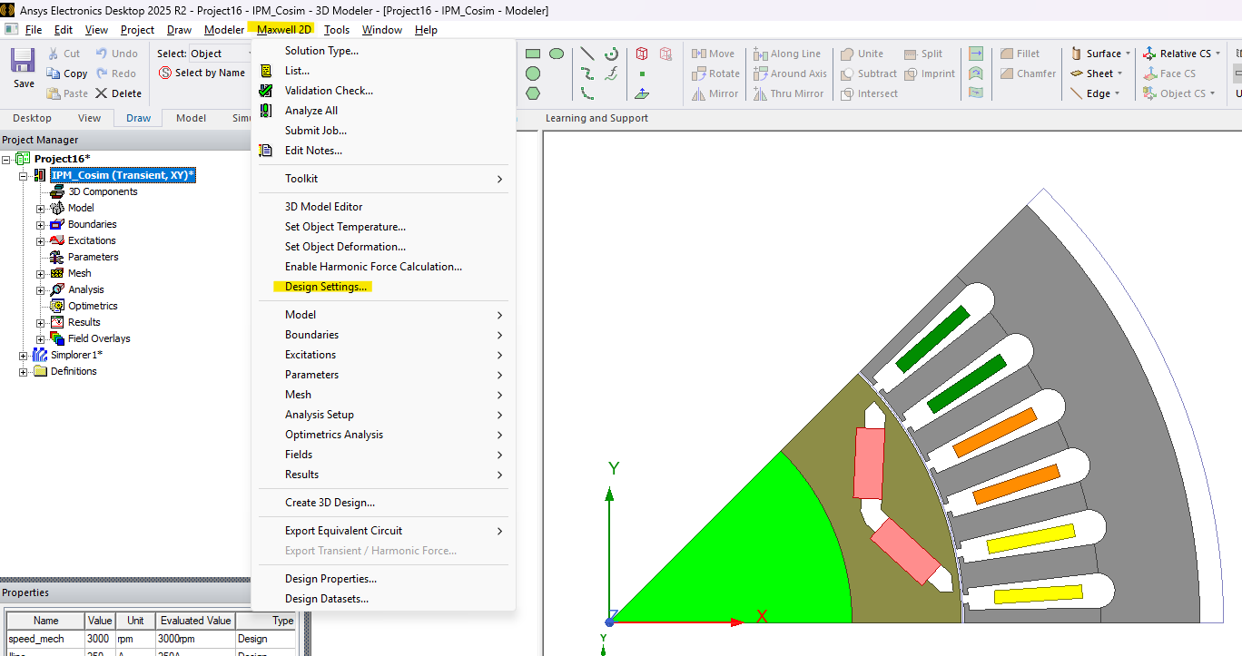This screenshot has height=656, width=1242.
Task: Expand the Excitations tree node
Action: 40,240
